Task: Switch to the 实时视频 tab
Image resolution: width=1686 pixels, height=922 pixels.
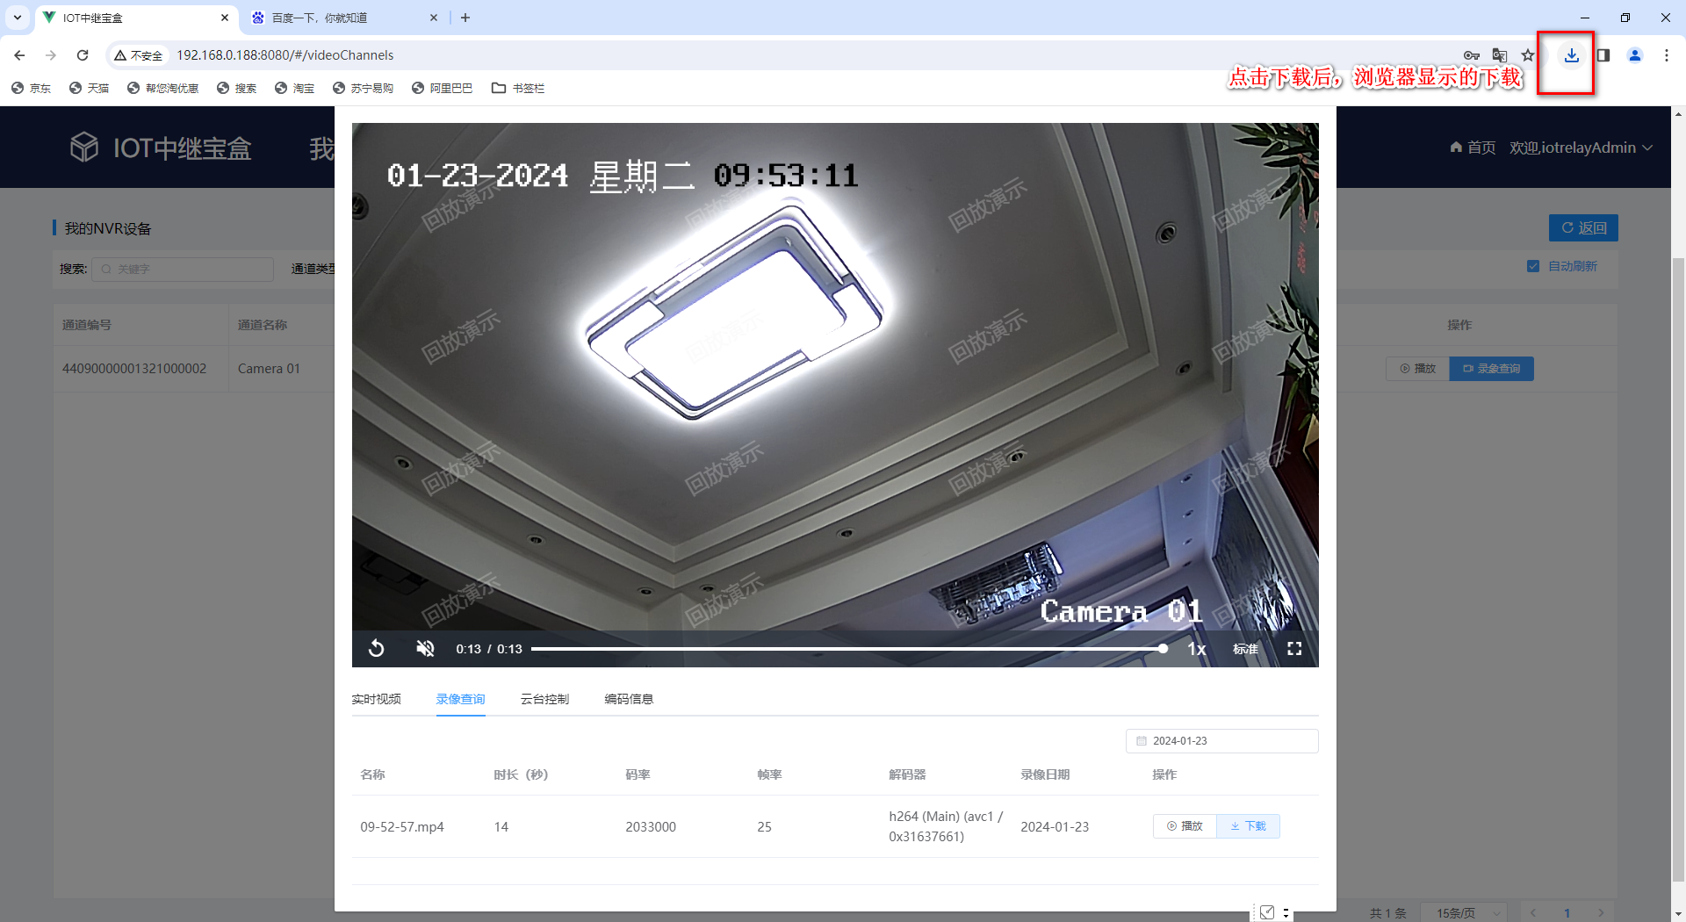Action: 376,699
